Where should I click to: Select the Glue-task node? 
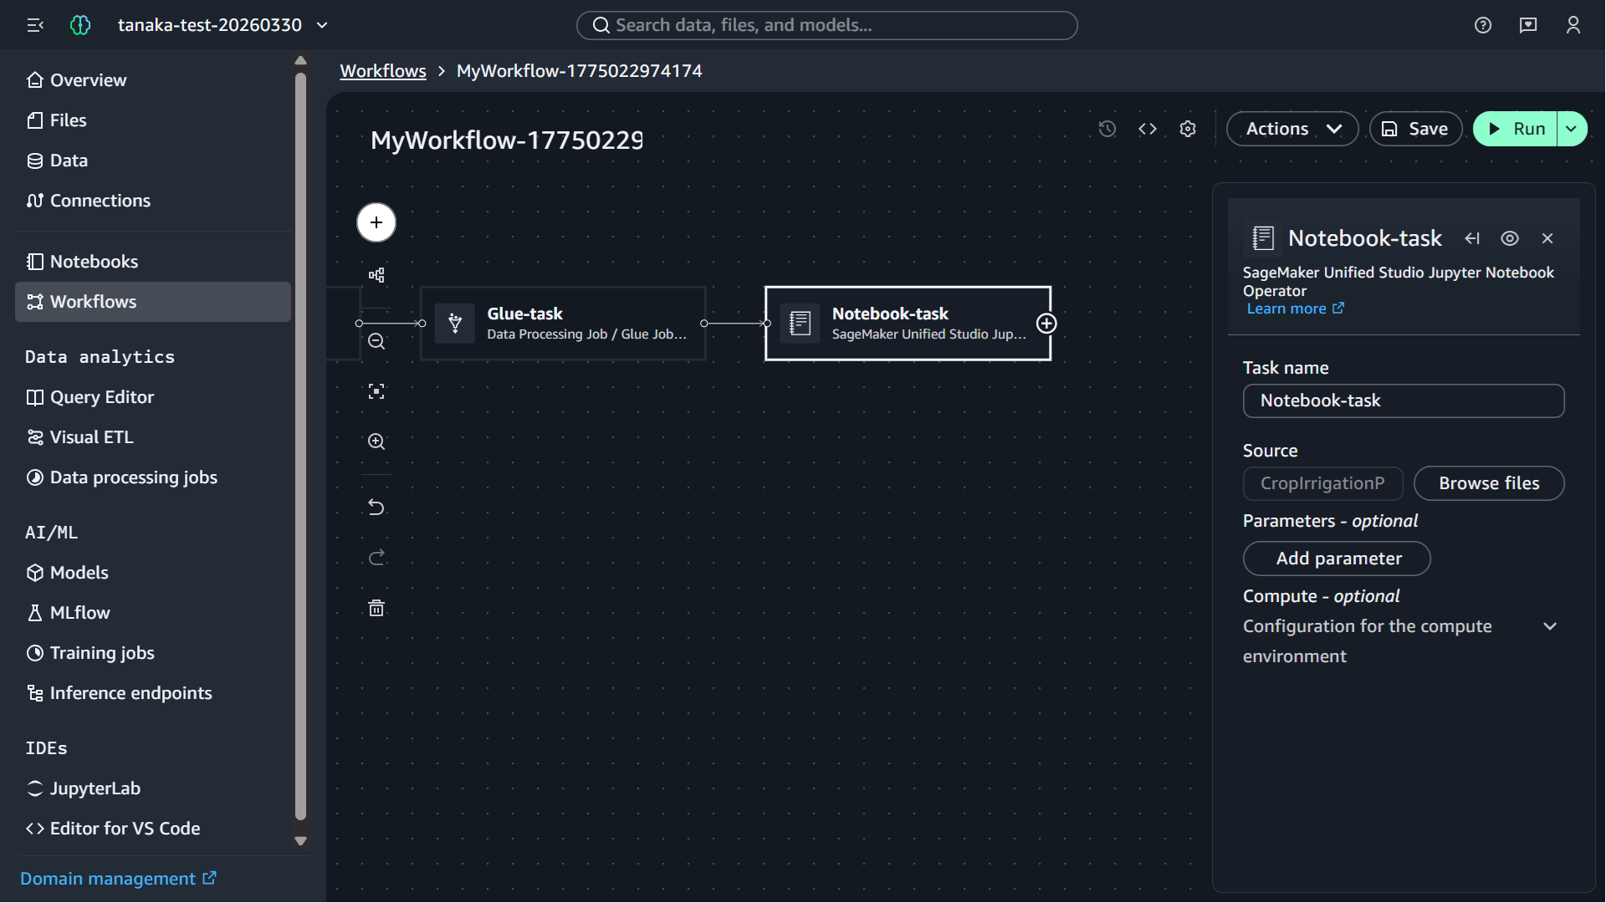tap(563, 324)
